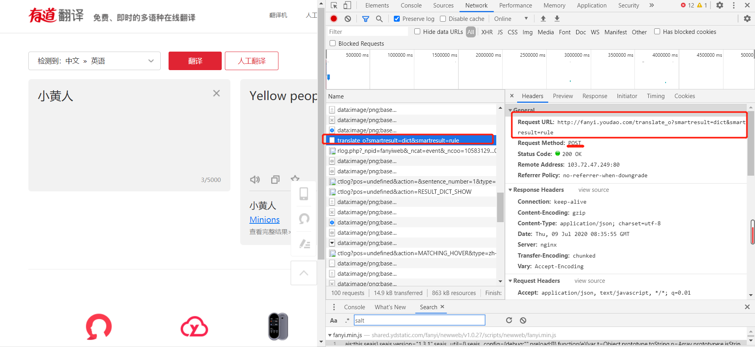Open the Console panel tab
The width and height of the screenshot is (755, 347).
(x=411, y=6)
